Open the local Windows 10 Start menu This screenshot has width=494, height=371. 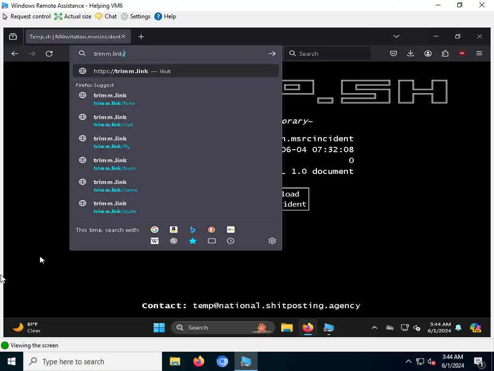12,361
